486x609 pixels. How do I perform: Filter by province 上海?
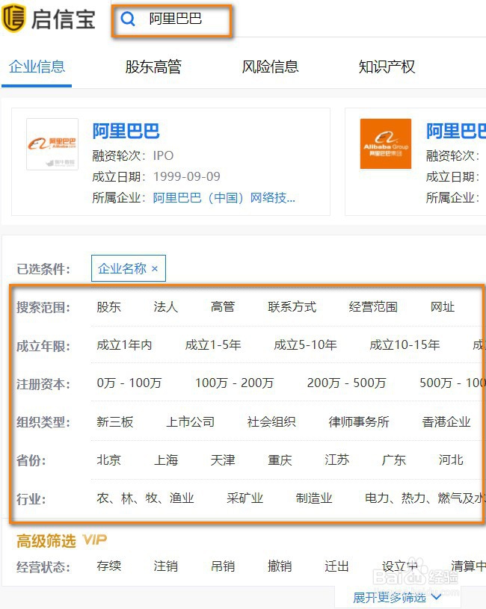tap(166, 460)
